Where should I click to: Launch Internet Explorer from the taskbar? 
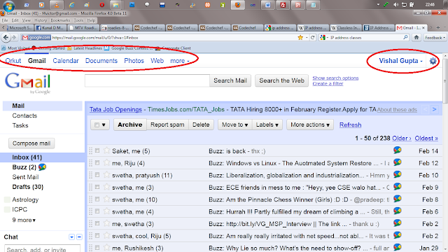[71, 5]
